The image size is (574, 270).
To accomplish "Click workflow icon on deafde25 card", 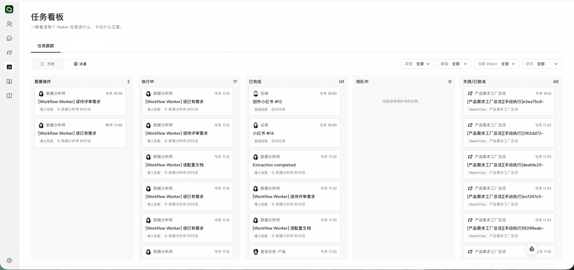I will coord(470,157).
